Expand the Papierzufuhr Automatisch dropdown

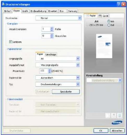[78, 78]
